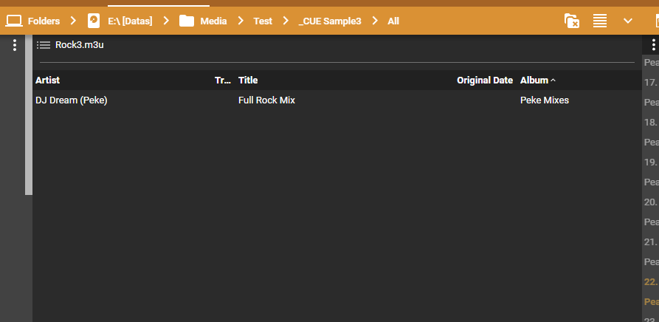Click the folder-with-X icon in toolbar

tap(571, 21)
